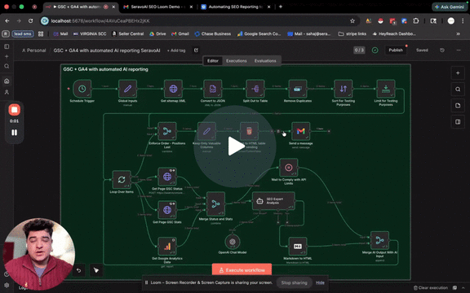Open the Sort For Testing Purposes node
Image resolution: width=470 pixels, height=293 pixels.
point(344,89)
